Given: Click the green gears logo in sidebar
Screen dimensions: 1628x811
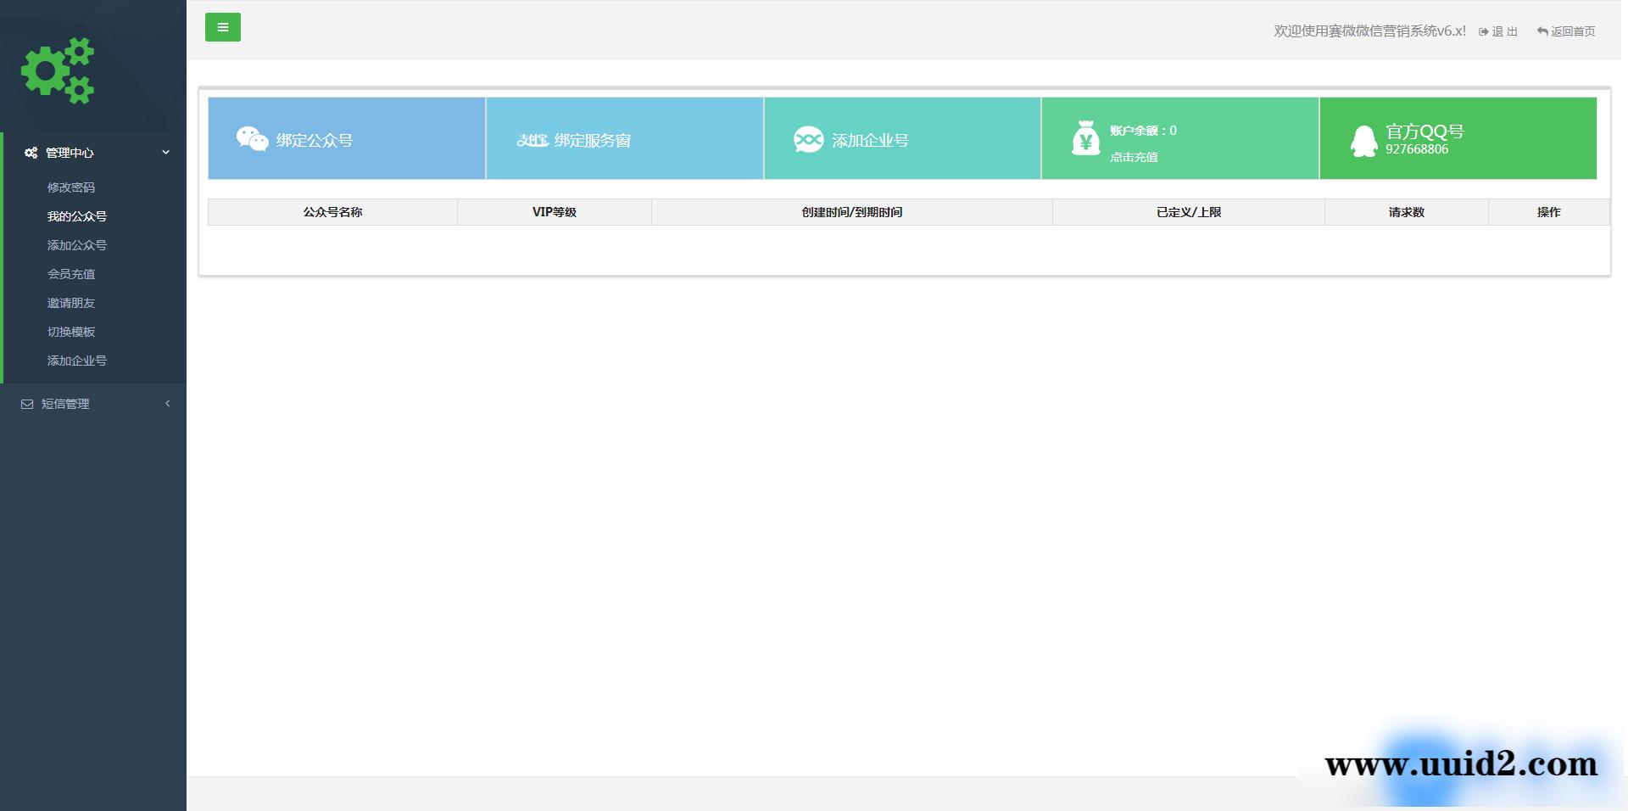Looking at the screenshot, I should 58,70.
